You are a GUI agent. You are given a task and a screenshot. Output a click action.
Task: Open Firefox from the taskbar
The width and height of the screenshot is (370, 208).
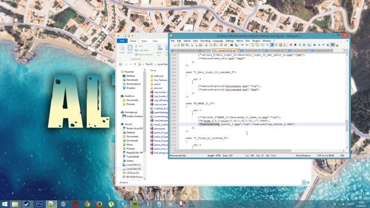(x=99, y=204)
